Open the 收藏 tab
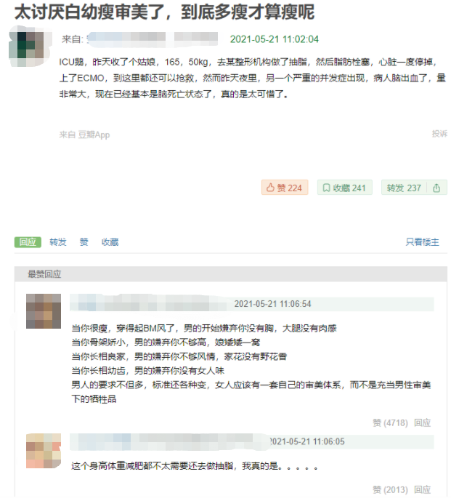This screenshot has width=451, height=501. click(110, 242)
